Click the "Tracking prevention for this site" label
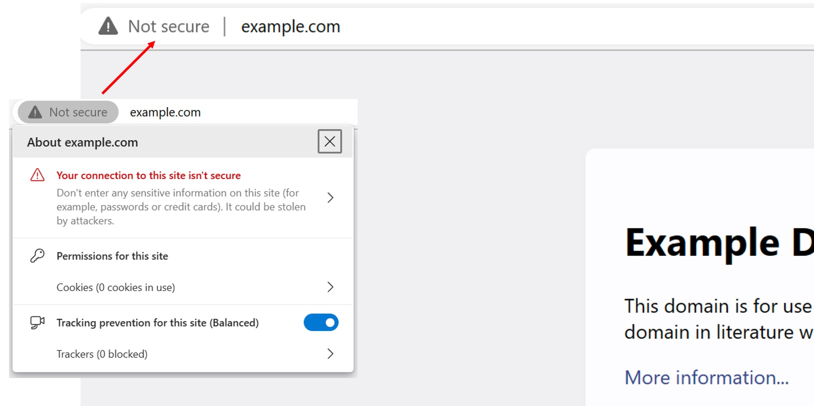Viewport: 814px width, 406px height. point(157,323)
